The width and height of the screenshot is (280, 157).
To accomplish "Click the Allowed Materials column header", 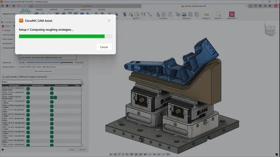I will [x=38, y=85].
